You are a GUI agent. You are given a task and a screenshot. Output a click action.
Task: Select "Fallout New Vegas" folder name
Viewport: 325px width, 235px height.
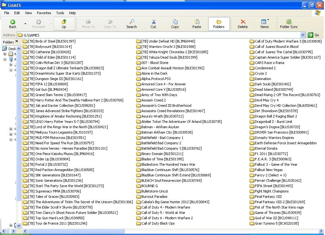coord(269,170)
